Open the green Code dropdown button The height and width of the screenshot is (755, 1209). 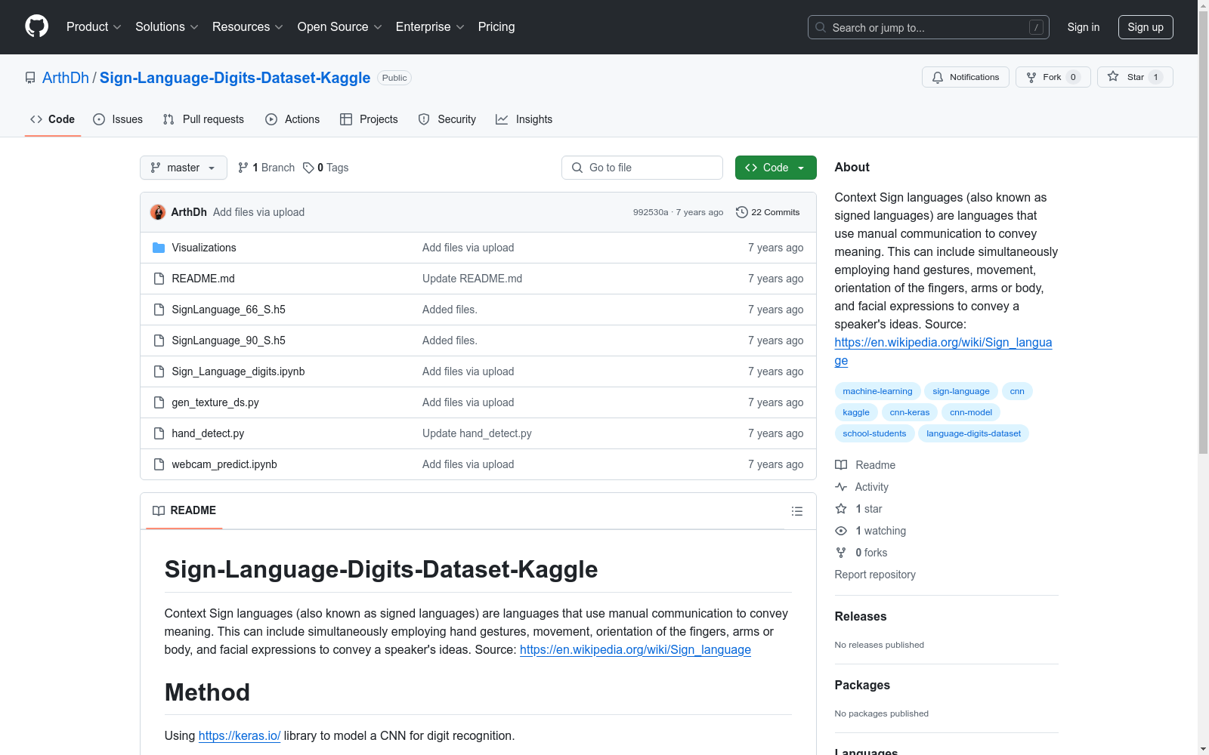(775, 168)
